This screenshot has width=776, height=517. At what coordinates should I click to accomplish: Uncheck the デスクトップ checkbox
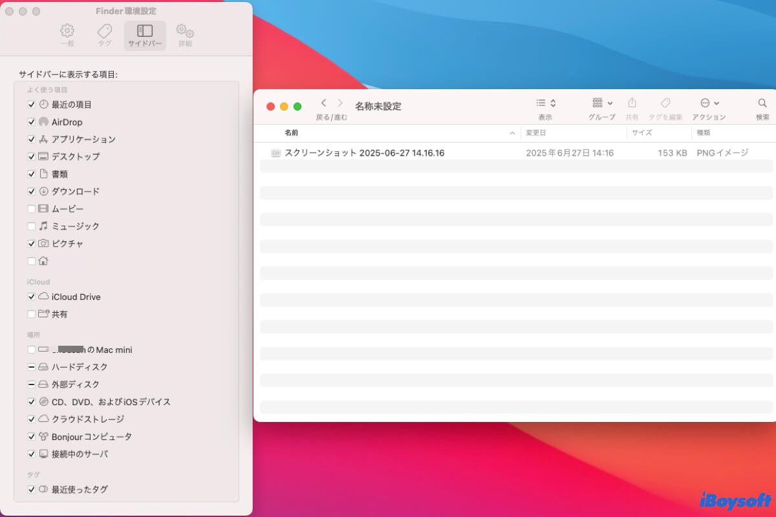pyautogui.click(x=32, y=156)
